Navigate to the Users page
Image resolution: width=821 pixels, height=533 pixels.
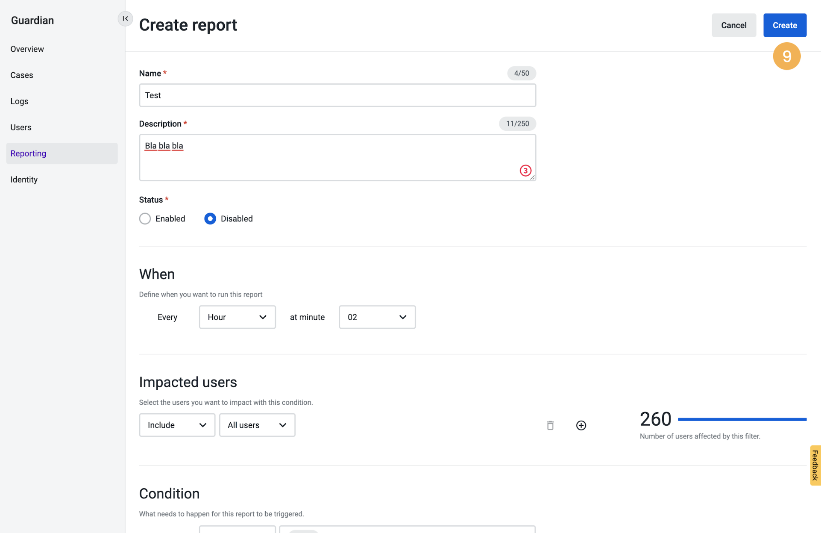(x=21, y=127)
